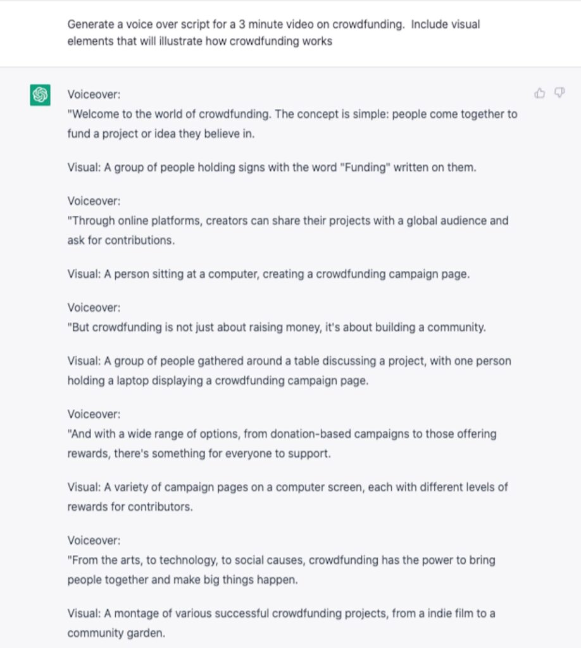The image size is (581, 648).
Task: Click the Visual paragraph about people around a table
Action: click(x=289, y=371)
